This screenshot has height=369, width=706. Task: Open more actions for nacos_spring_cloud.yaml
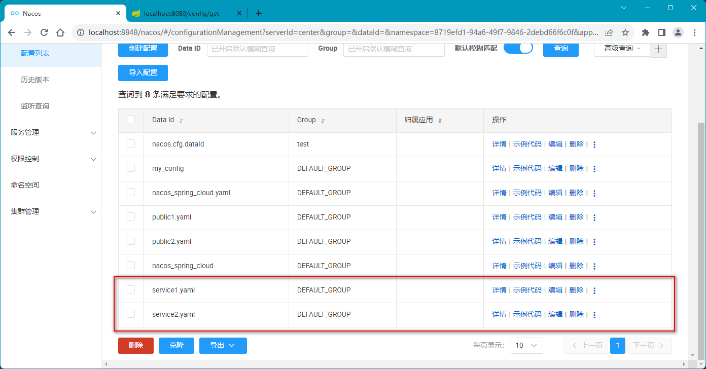594,193
